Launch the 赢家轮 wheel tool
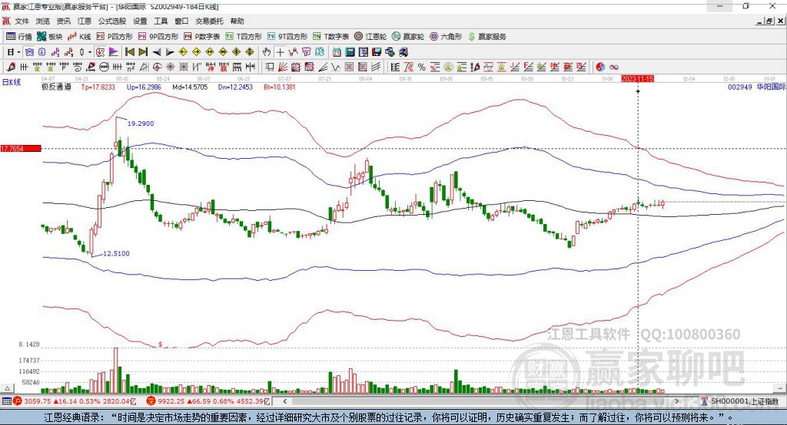 pyautogui.click(x=408, y=37)
